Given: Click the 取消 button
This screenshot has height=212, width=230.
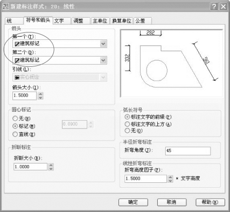Looking at the screenshot, I should click(x=172, y=202).
